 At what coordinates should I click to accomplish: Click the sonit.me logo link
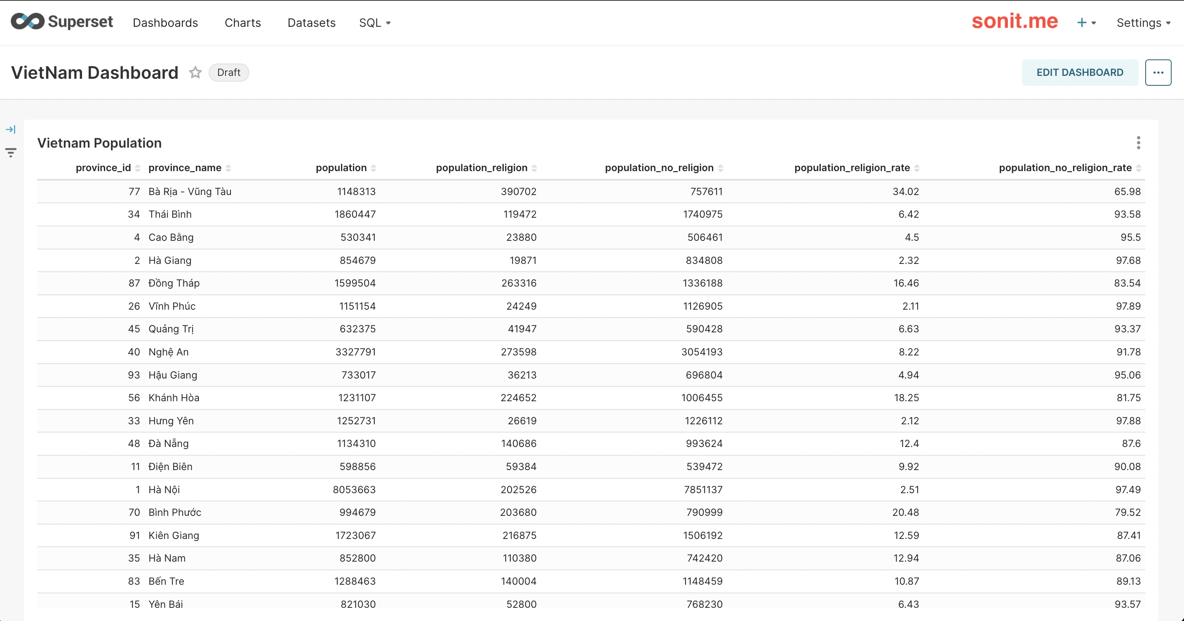tap(1015, 23)
